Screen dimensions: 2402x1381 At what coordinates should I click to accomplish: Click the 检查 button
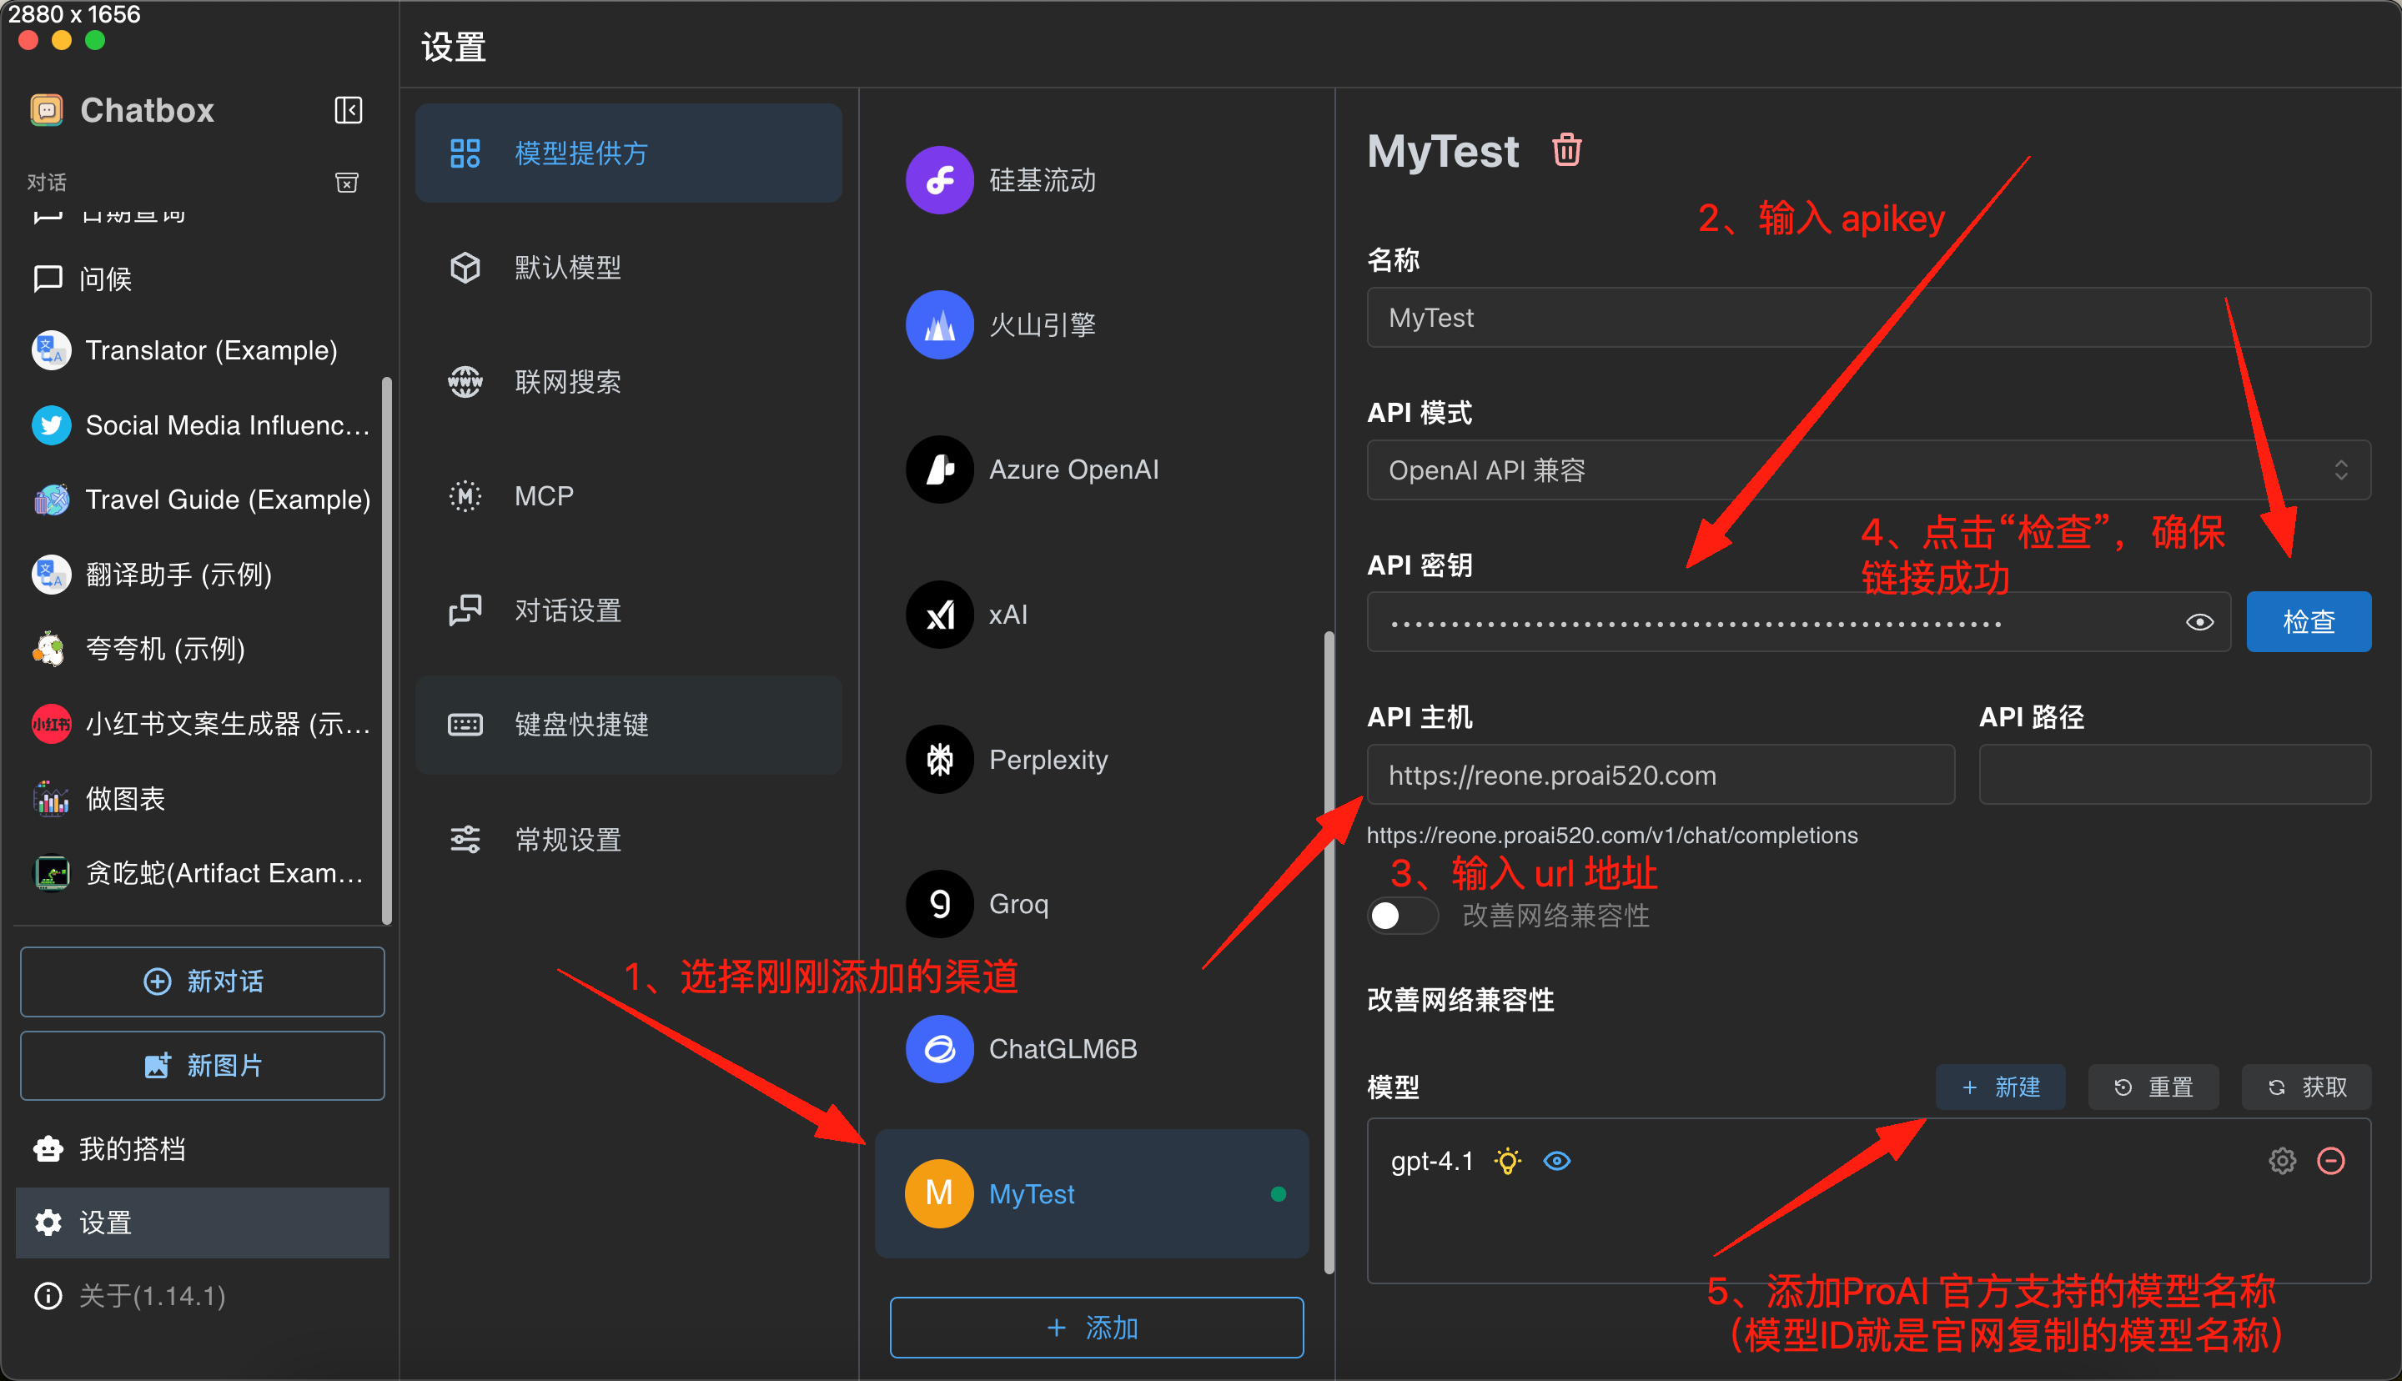(2308, 622)
